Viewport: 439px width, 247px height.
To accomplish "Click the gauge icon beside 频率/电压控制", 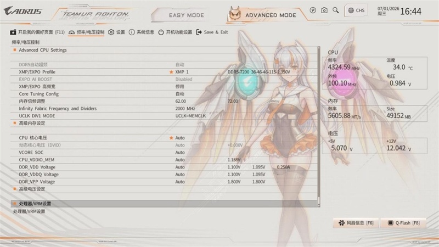I will tap(71, 32).
